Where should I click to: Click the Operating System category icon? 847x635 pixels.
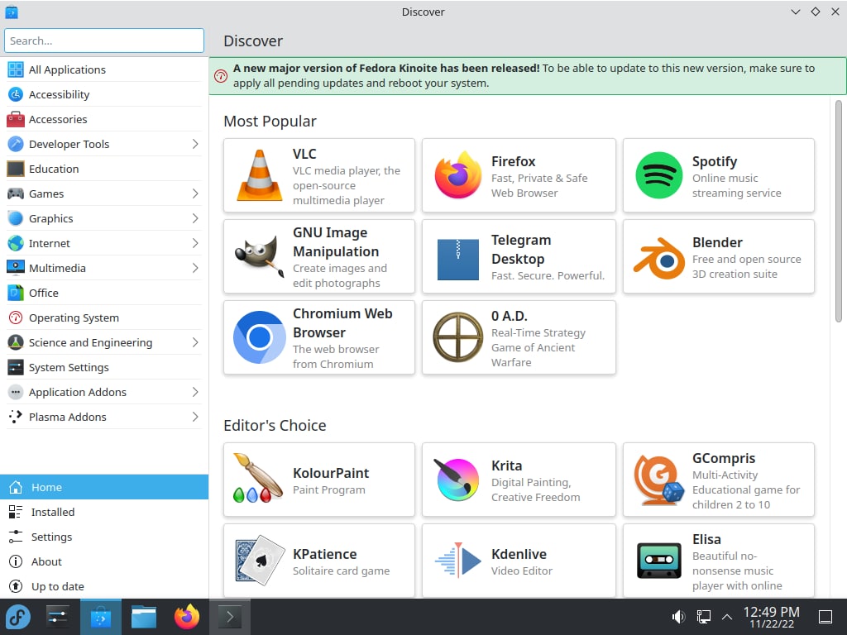(15, 317)
